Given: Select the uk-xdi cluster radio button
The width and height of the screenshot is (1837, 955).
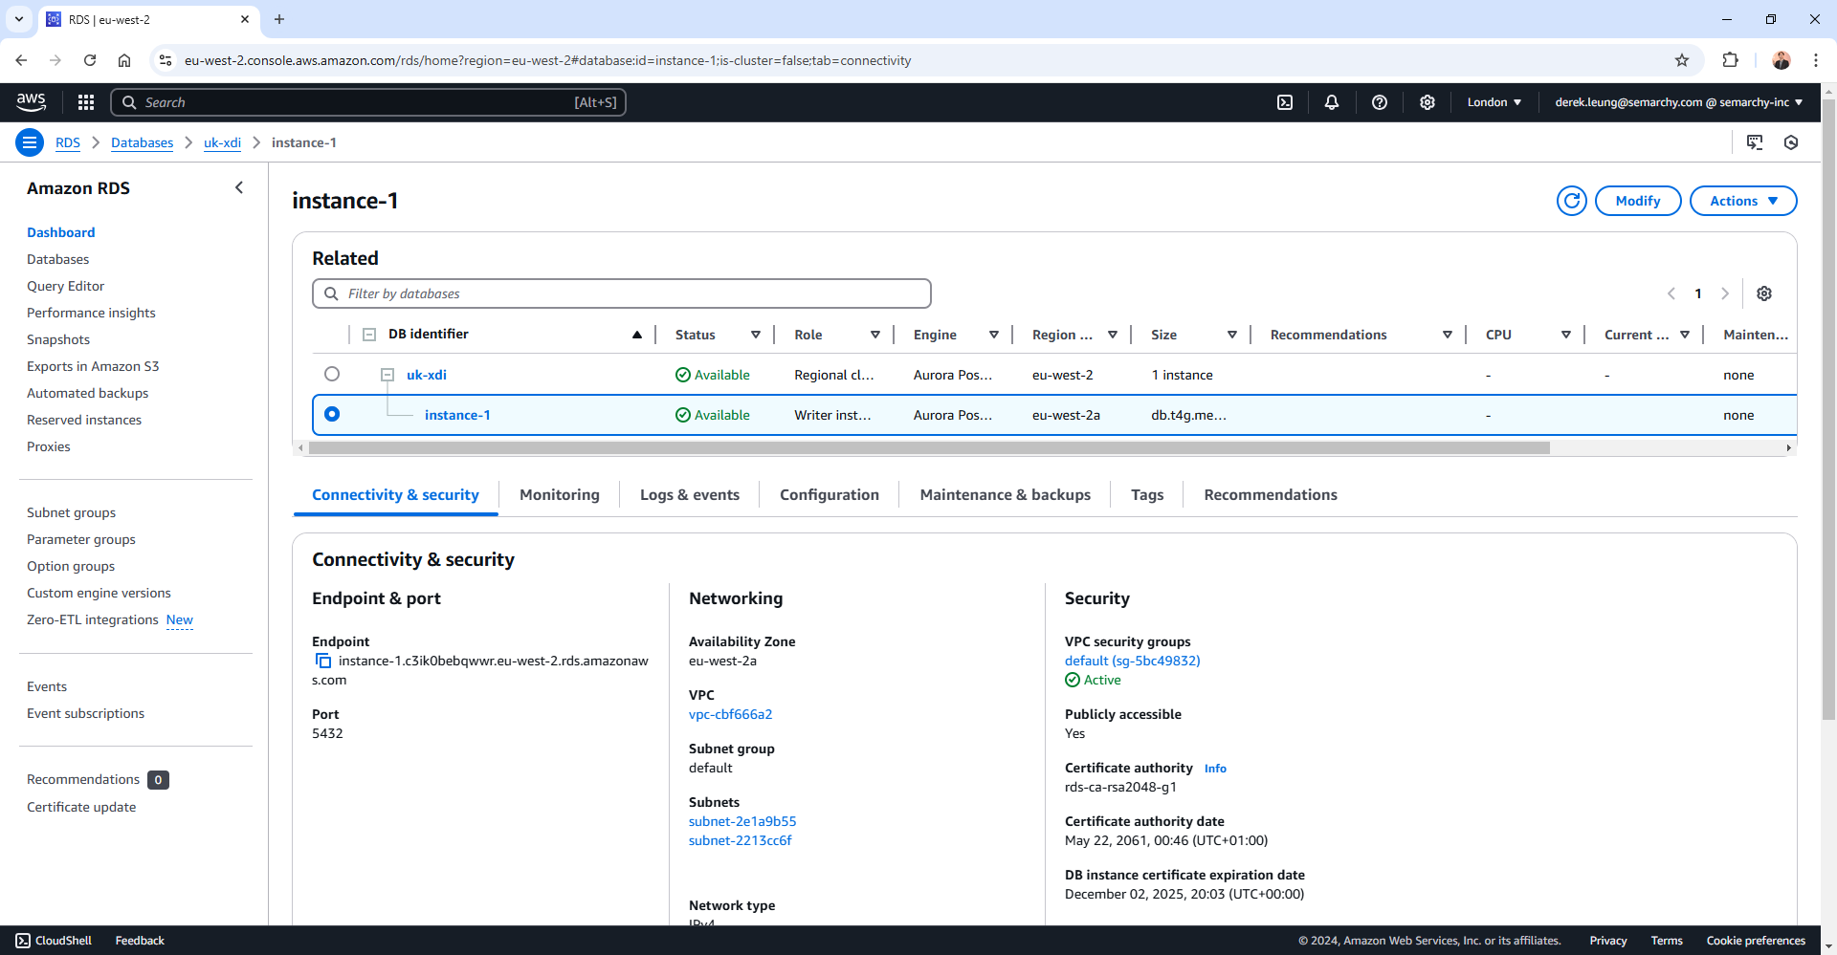Looking at the screenshot, I should point(332,374).
